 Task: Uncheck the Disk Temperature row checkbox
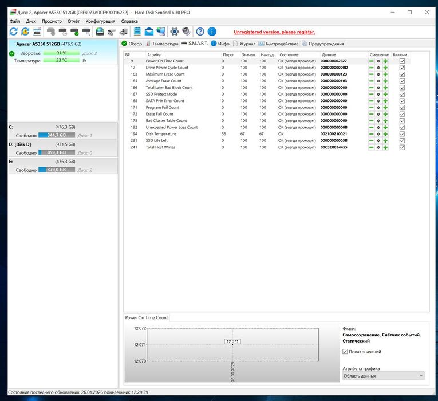[402, 134]
